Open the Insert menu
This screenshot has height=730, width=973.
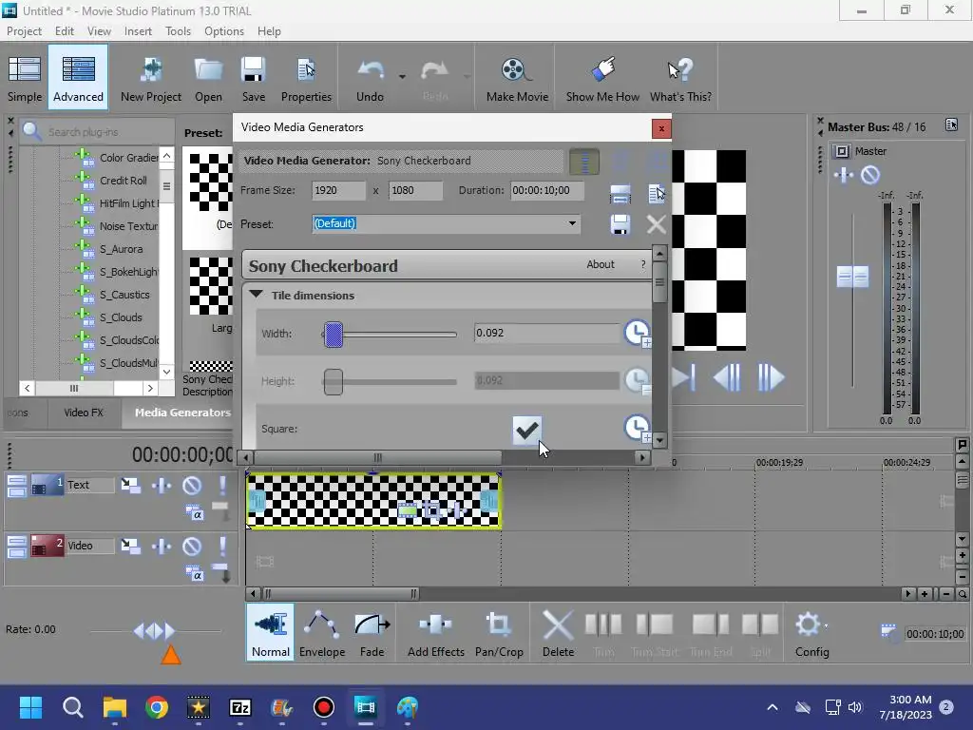pyautogui.click(x=138, y=31)
